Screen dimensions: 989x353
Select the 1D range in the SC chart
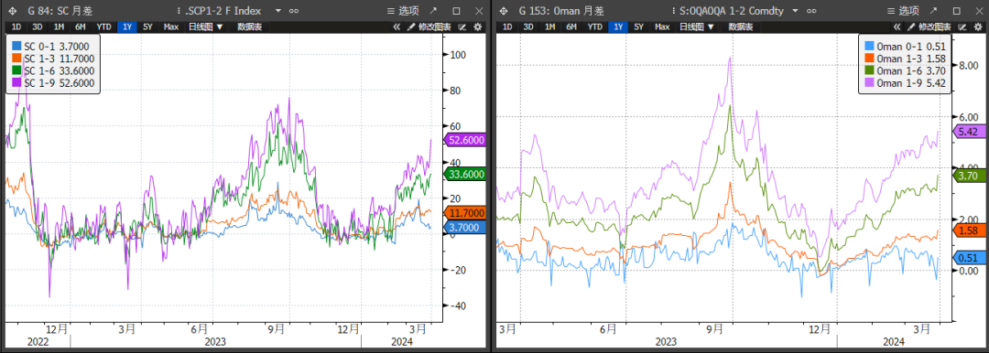click(16, 27)
